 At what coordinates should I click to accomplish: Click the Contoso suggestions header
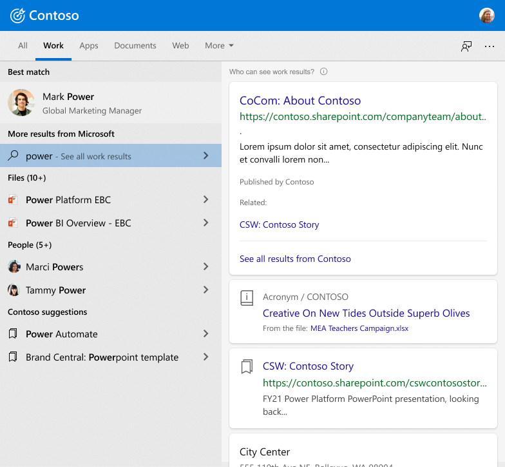point(48,312)
